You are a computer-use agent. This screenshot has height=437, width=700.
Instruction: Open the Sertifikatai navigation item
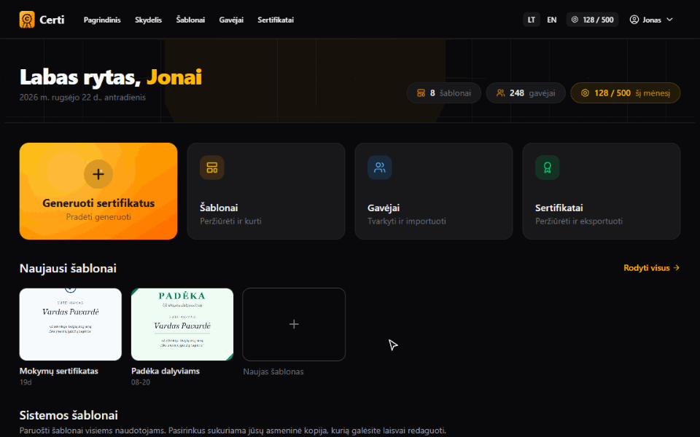[x=276, y=20]
